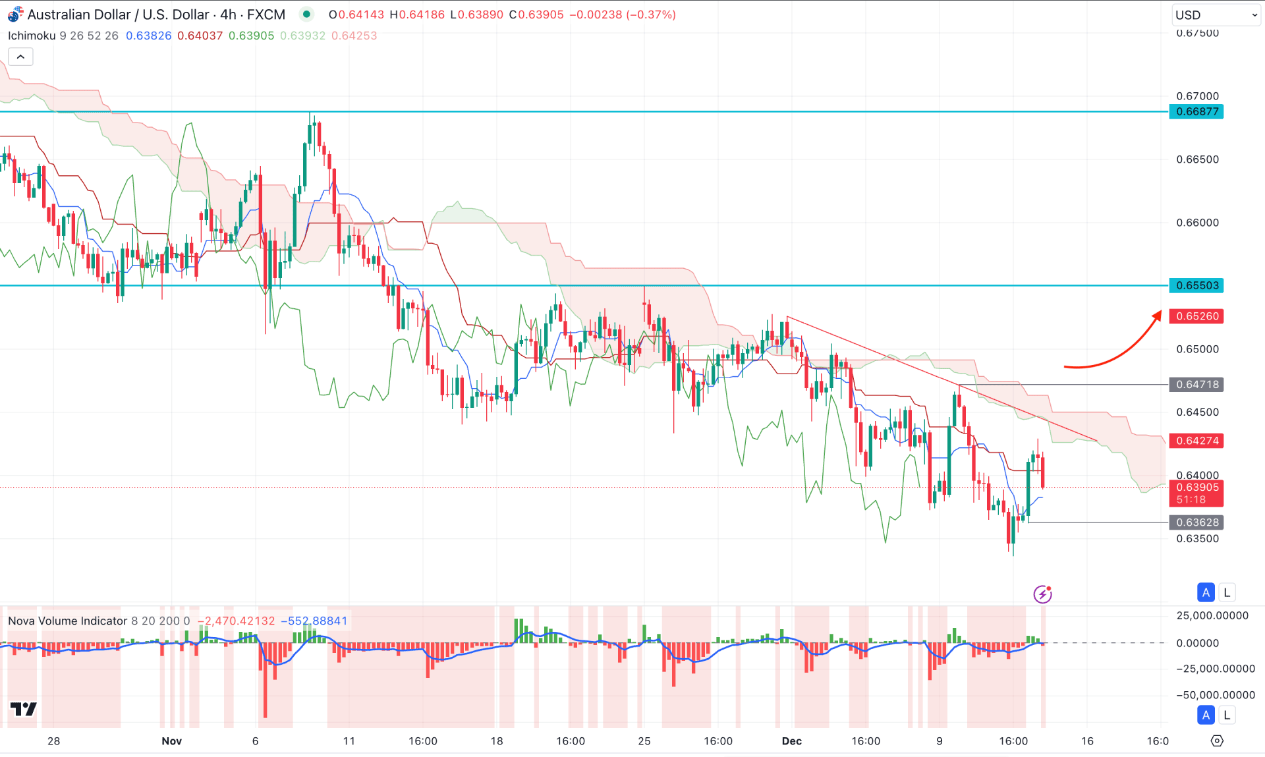1265x757 pixels.
Task: Click the AUD/USD flag icon
Action: (x=15, y=14)
